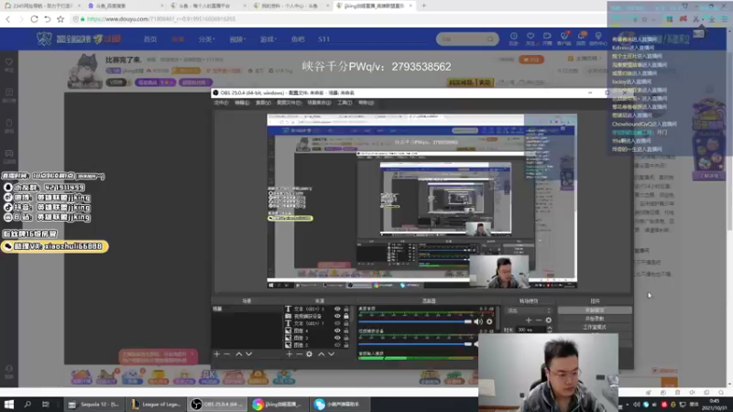Viewport: 733px width, 412px height.
Task: Switch to League of Legends on the taskbar
Action: pyautogui.click(x=156, y=404)
